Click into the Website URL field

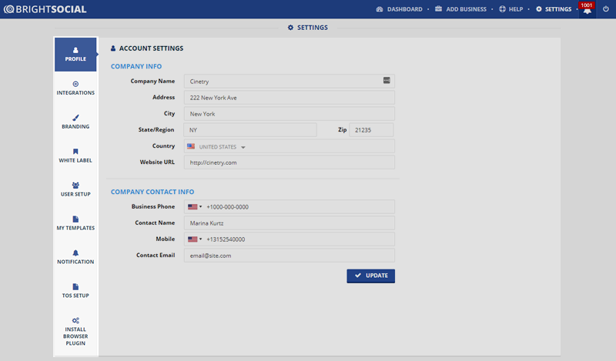click(289, 162)
